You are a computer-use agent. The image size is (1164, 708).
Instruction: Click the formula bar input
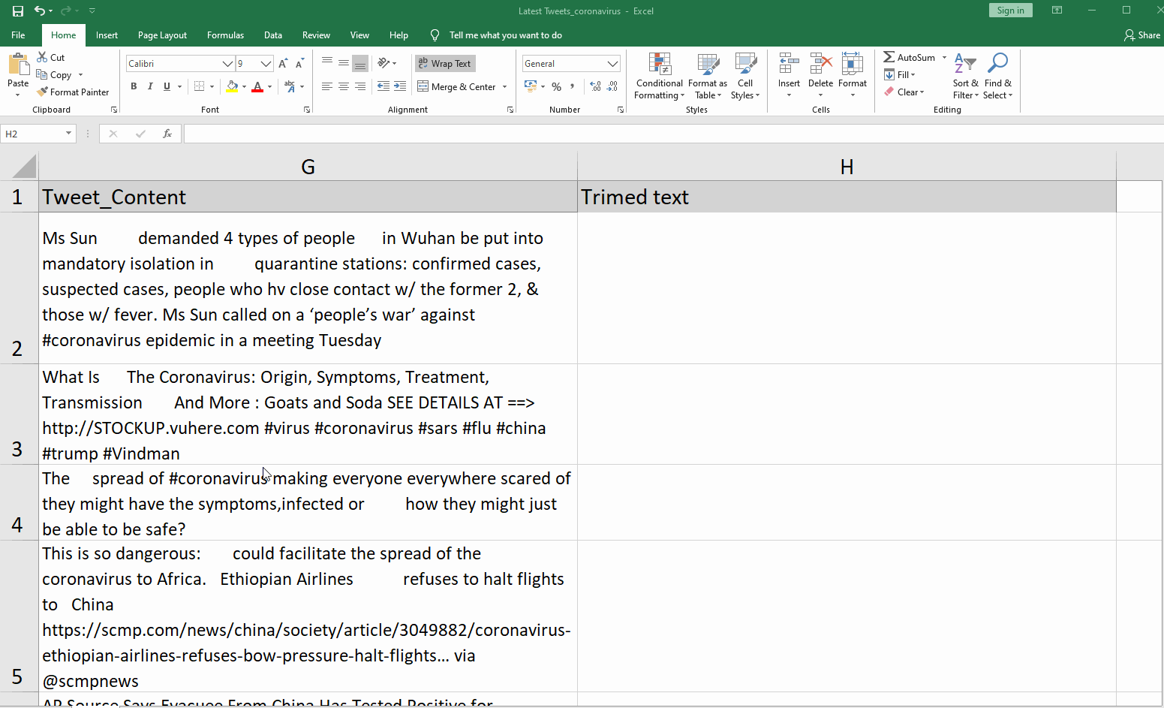pyautogui.click(x=673, y=134)
